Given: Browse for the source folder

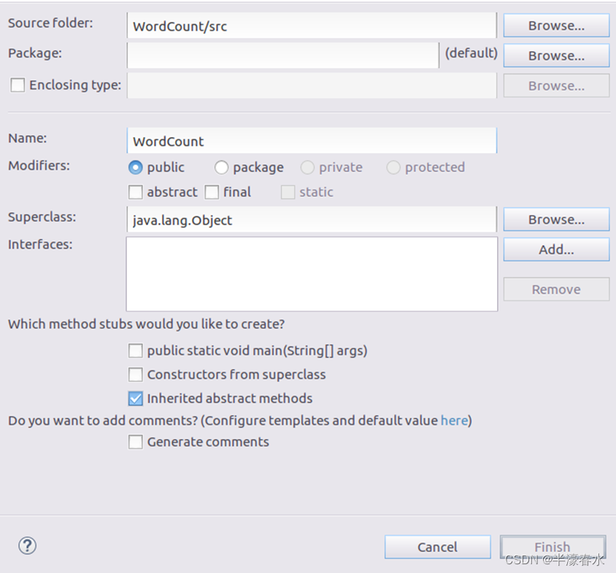Looking at the screenshot, I should click(556, 26).
